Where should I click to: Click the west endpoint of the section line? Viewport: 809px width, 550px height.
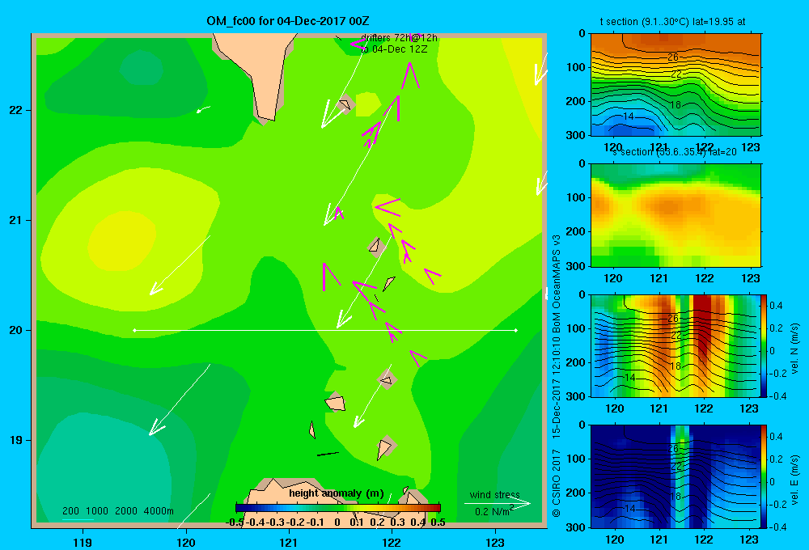[x=134, y=330]
